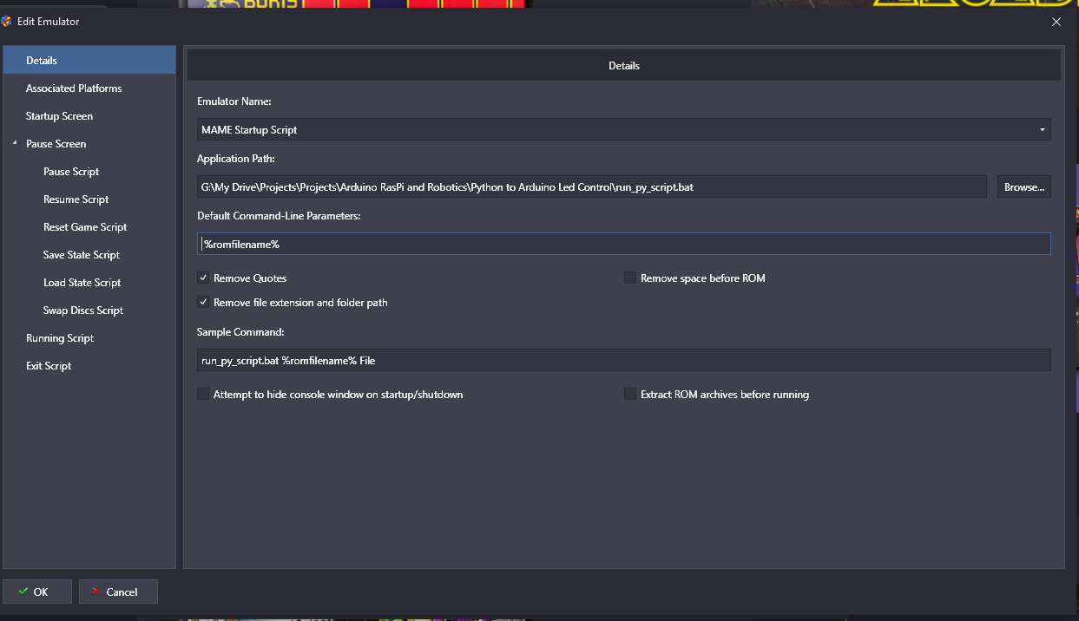Click the green checkmark icon on OK
This screenshot has height=621, width=1079.
tap(23, 592)
